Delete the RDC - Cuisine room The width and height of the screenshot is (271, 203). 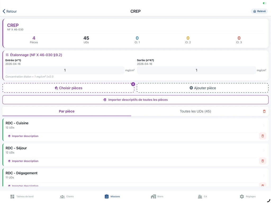point(263,136)
